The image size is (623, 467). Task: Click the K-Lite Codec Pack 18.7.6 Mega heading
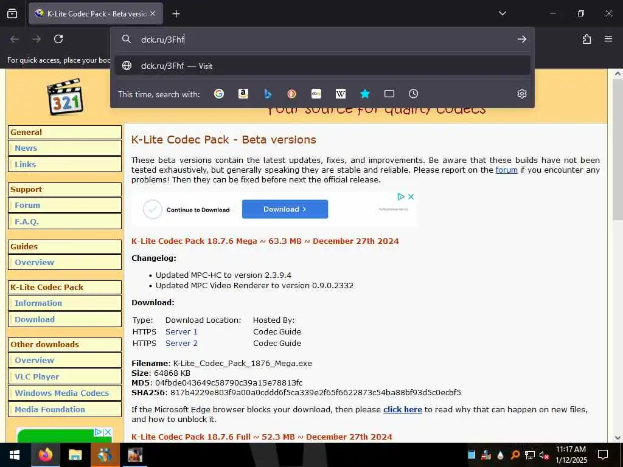[x=265, y=241]
